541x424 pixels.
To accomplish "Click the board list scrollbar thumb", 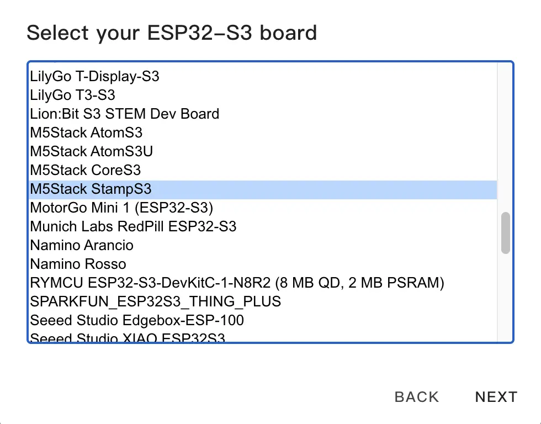I will coord(505,232).
